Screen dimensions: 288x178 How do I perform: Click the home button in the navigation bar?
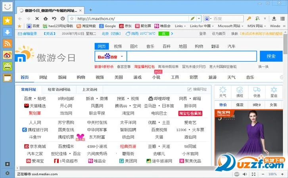click(x=46, y=19)
